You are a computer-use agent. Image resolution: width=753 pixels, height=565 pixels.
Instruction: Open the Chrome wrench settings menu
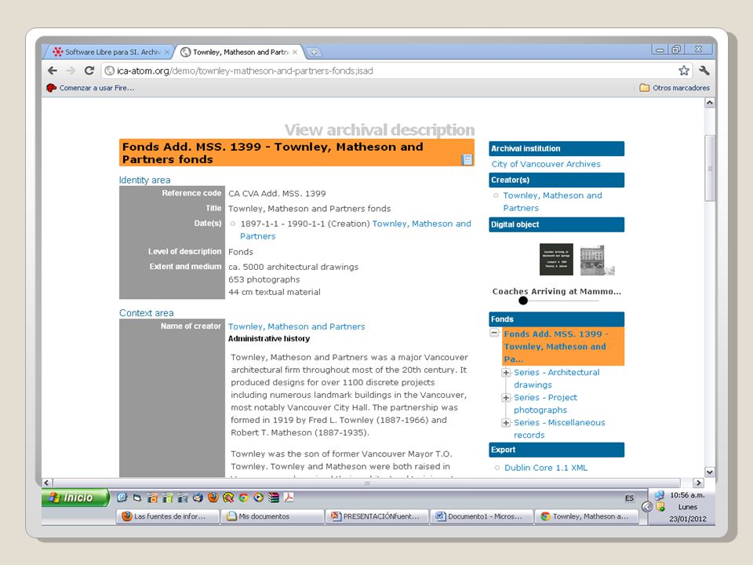(x=704, y=71)
